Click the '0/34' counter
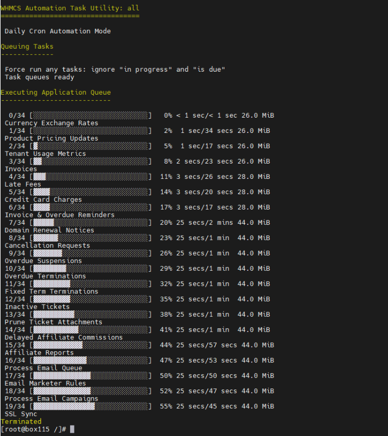 point(16,115)
